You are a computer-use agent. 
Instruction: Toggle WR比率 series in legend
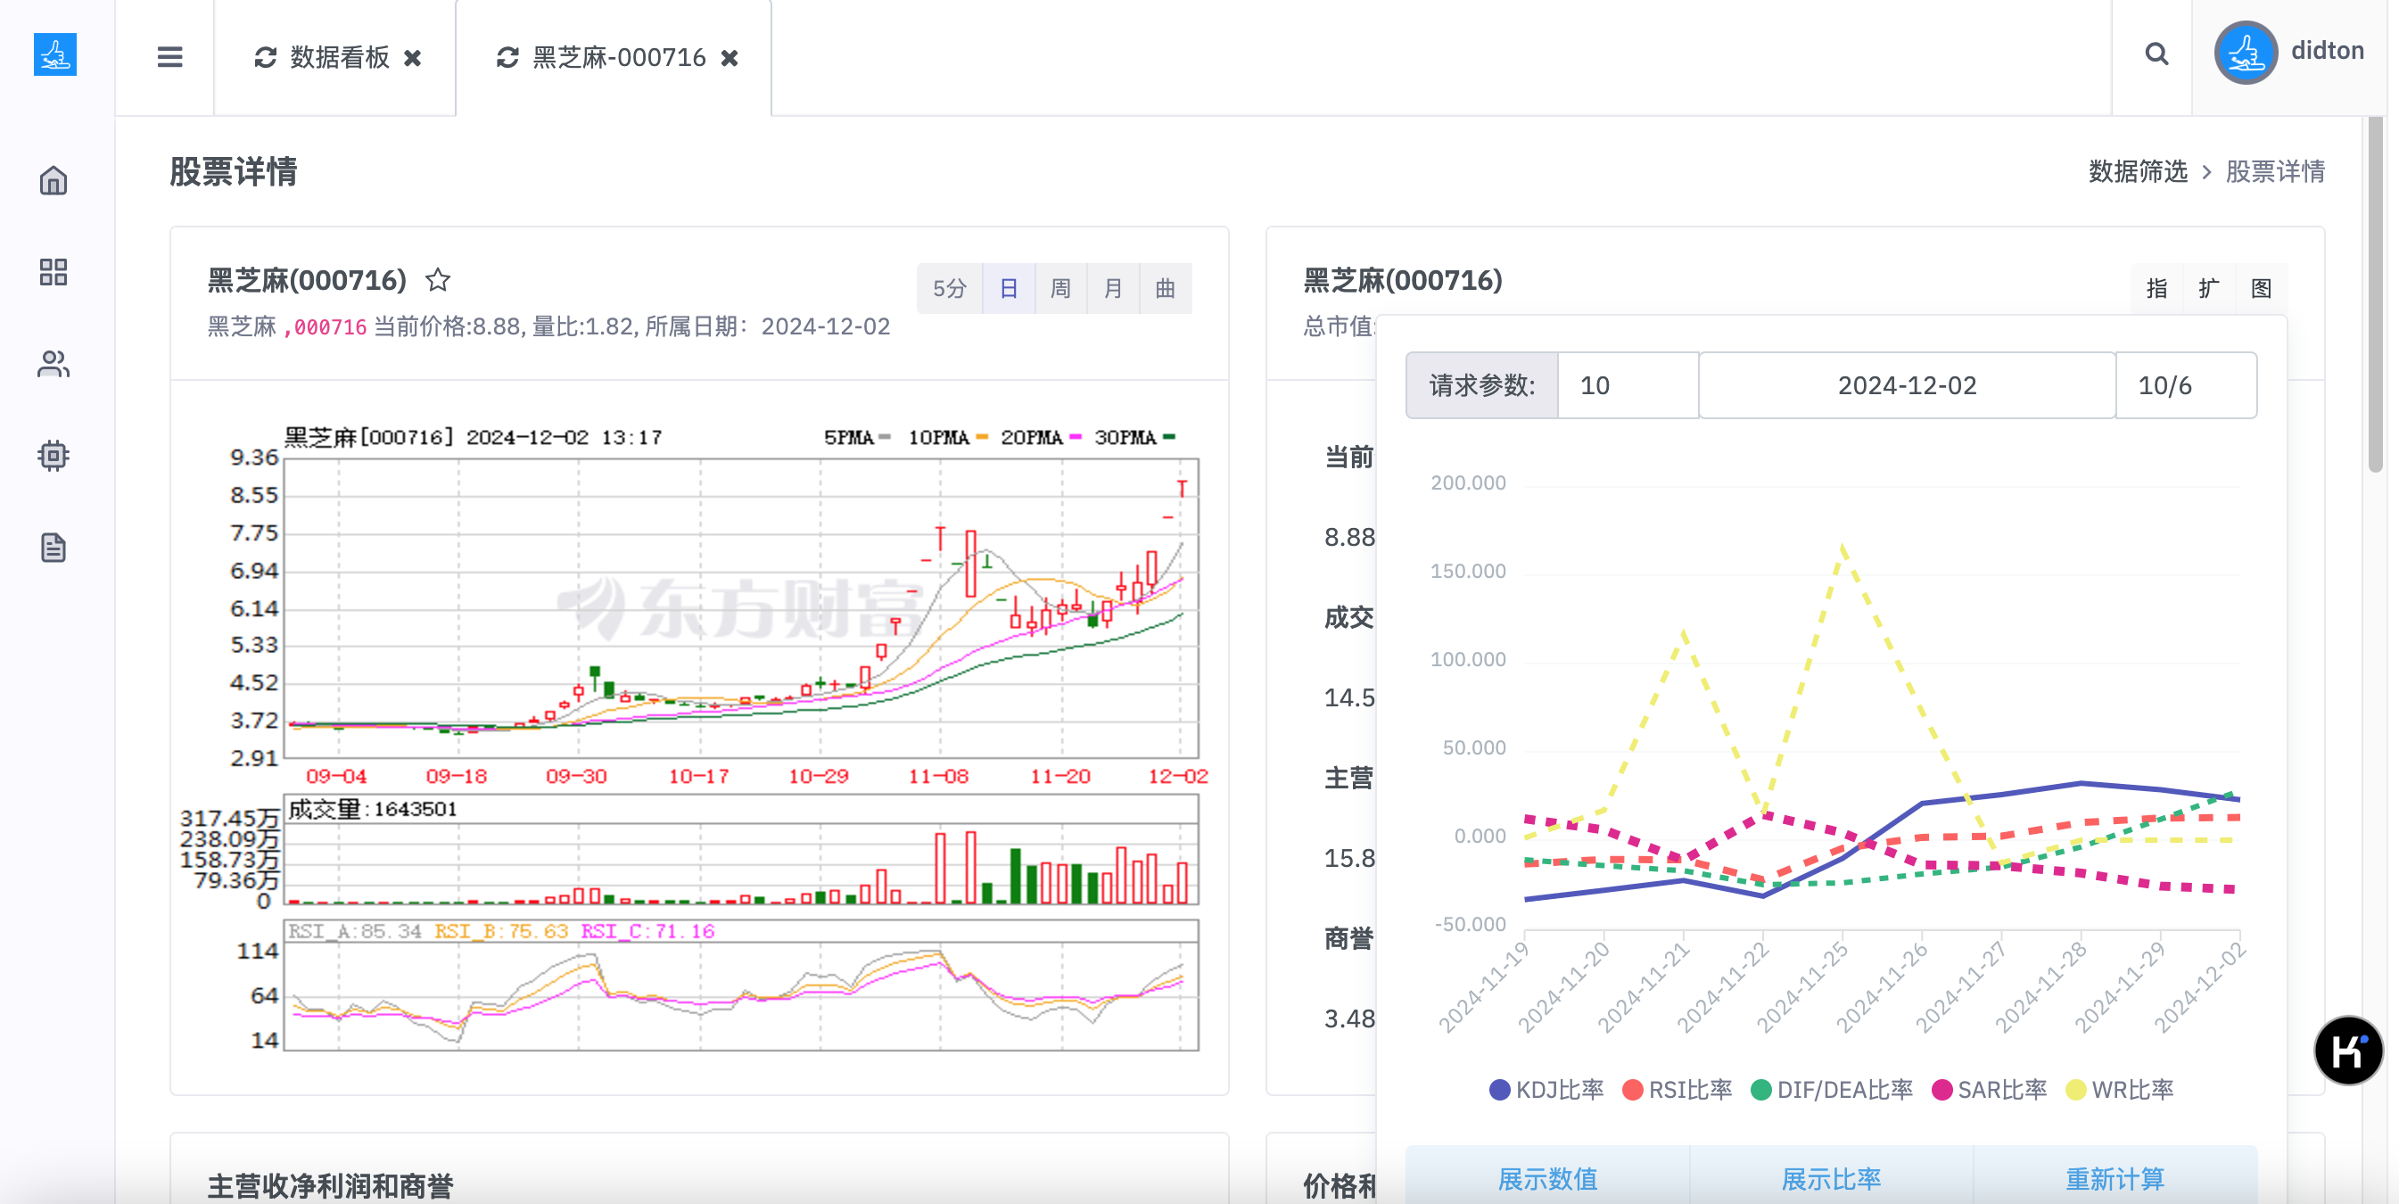(2119, 1090)
